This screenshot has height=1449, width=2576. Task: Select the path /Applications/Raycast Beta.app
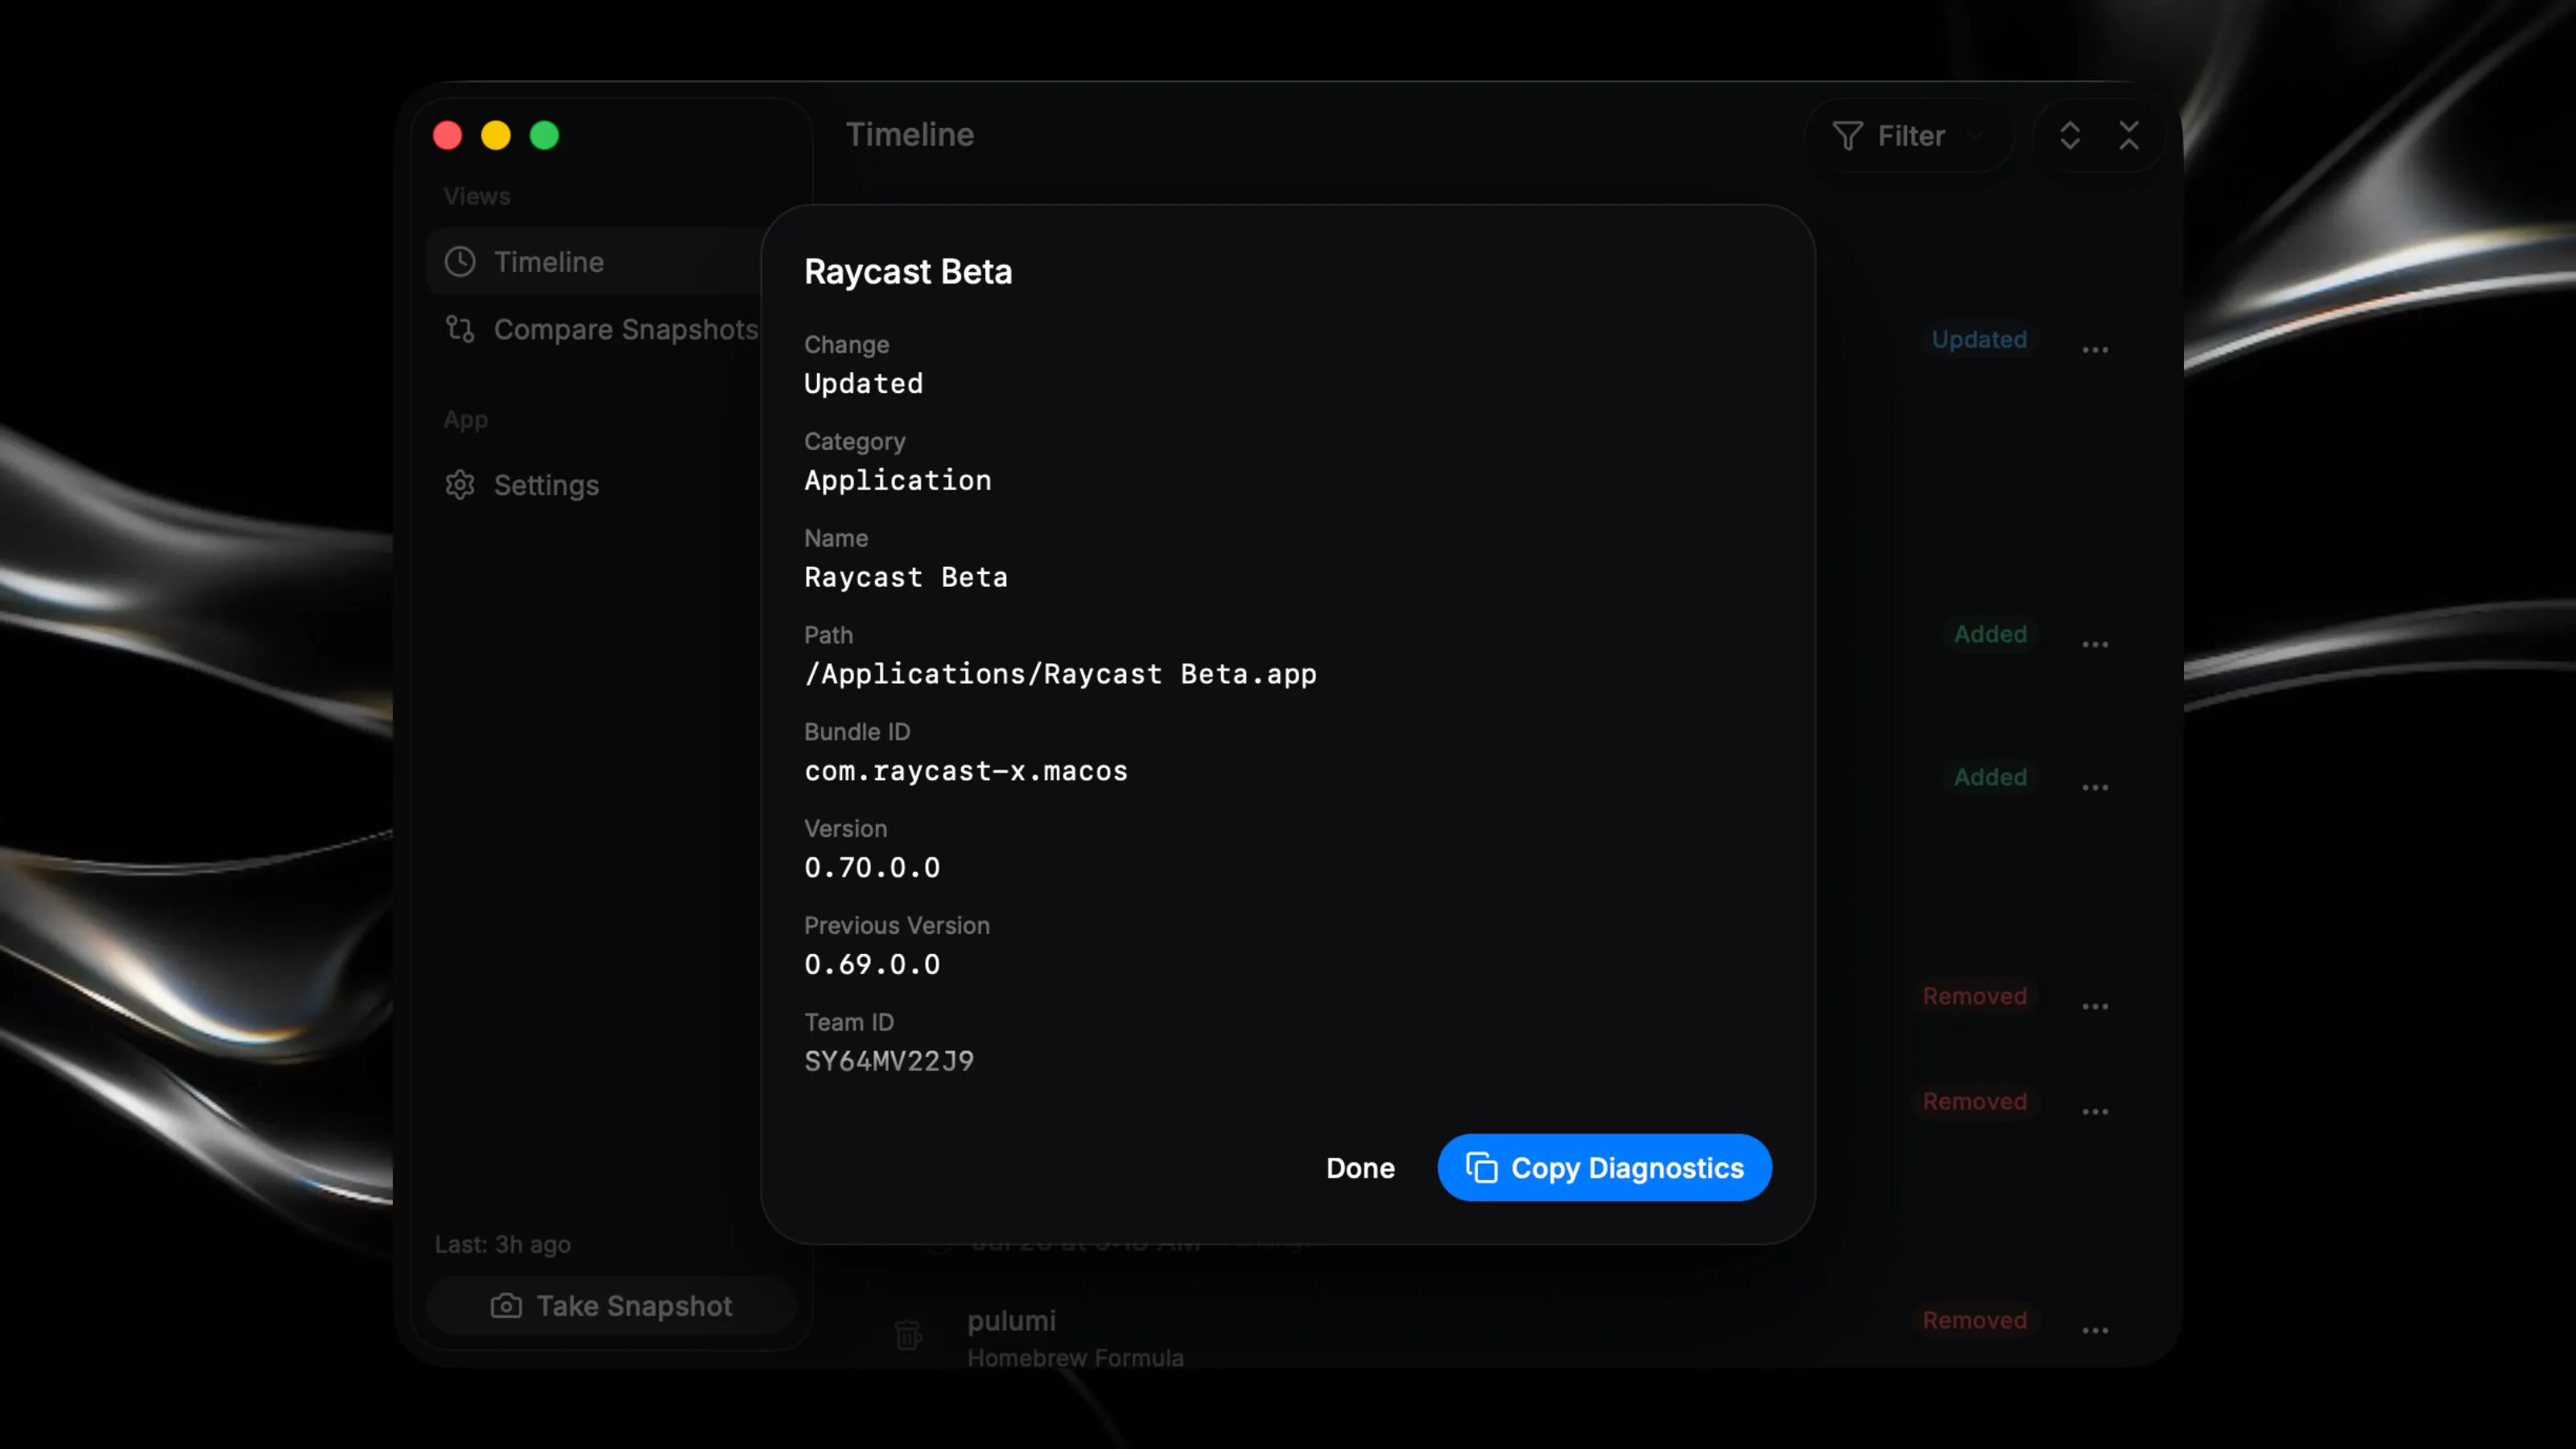click(1060, 674)
